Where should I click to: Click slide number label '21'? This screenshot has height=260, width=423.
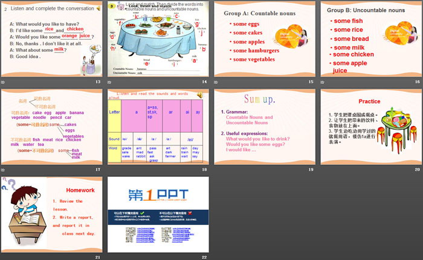[98, 258]
